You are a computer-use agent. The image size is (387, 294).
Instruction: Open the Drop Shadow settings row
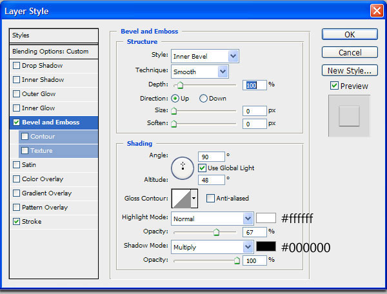pyautogui.click(x=54, y=66)
